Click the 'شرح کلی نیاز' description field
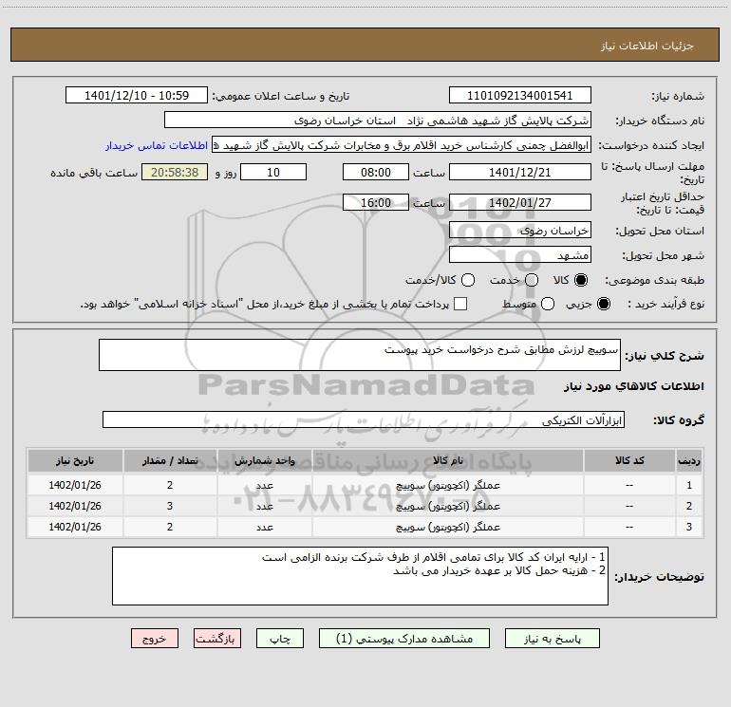The width and height of the screenshot is (731, 707). pyautogui.click(x=359, y=357)
